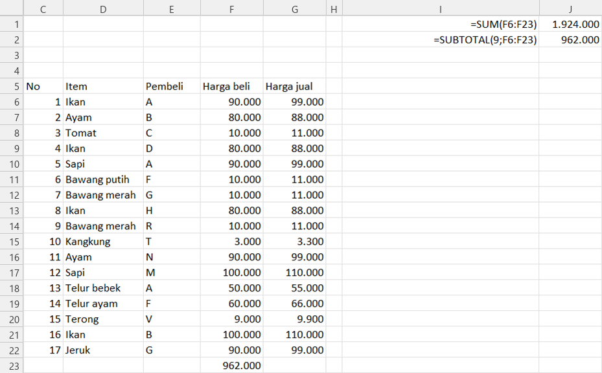Click the 3.300 selling price cell
602x373 pixels.
click(x=294, y=242)
